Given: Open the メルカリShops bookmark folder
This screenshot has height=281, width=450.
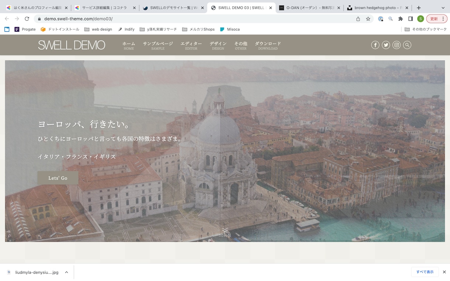Looking at the screenshot, I should pos(198,29).
